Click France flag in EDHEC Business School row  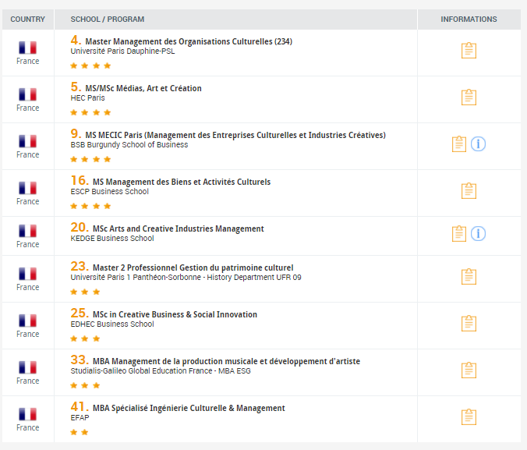coord(27,321)
